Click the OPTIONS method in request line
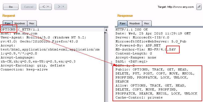The height and width of the screenshot is (102, 203). [x=8, y=29]
